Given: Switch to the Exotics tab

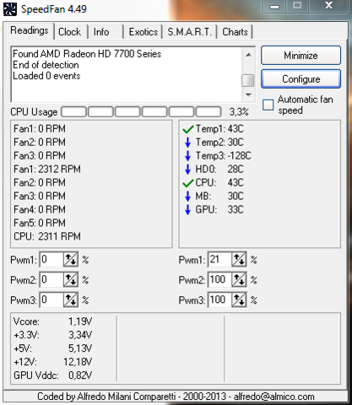Looking at the screenshot, I should (144, 32).
